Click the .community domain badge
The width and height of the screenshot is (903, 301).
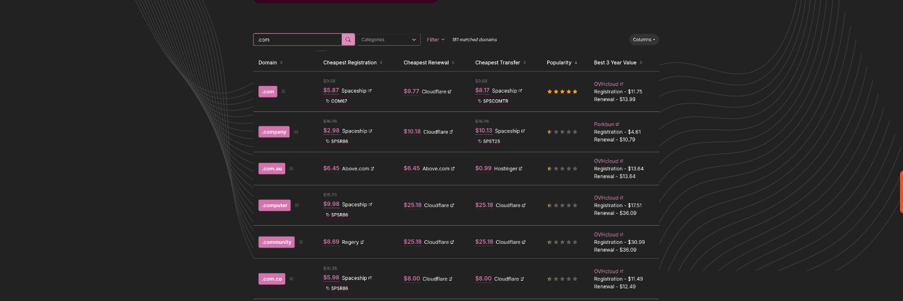pyautogui.click(x=277, y=242)
